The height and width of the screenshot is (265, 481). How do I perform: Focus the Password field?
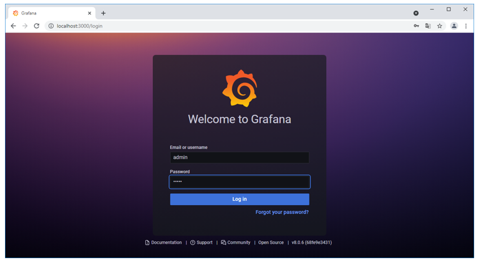coord(240,182)
